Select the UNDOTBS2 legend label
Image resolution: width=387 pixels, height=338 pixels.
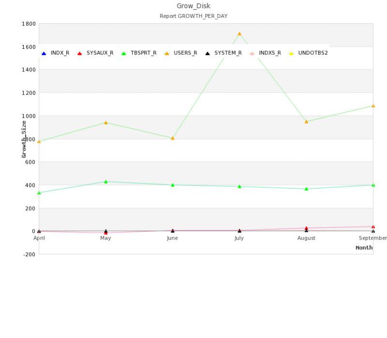(x=313, y=53)
